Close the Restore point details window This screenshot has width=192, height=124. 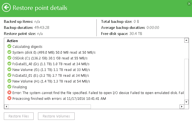click(189, 4)
